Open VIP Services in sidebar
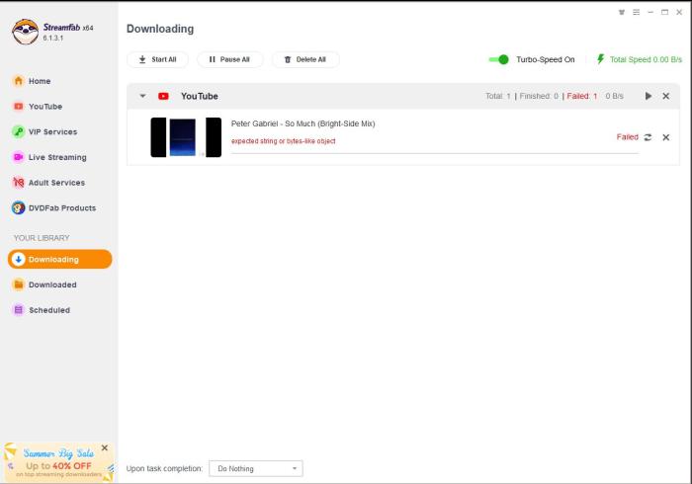 (x=51, y=131)
